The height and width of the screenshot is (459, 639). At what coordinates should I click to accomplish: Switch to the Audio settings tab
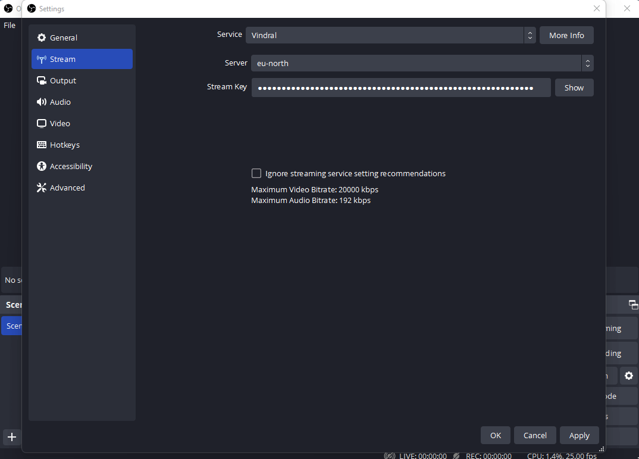click(x=82, y=102)
